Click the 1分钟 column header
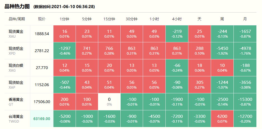262x129 pixels. 64,19
